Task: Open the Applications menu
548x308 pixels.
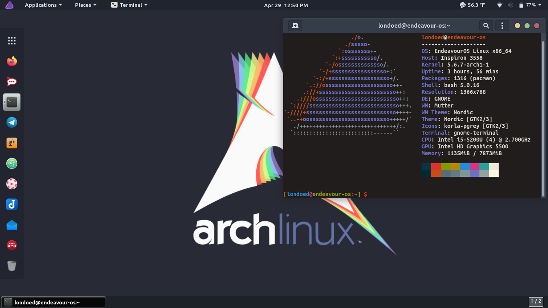Action: [x=43, y=5]
